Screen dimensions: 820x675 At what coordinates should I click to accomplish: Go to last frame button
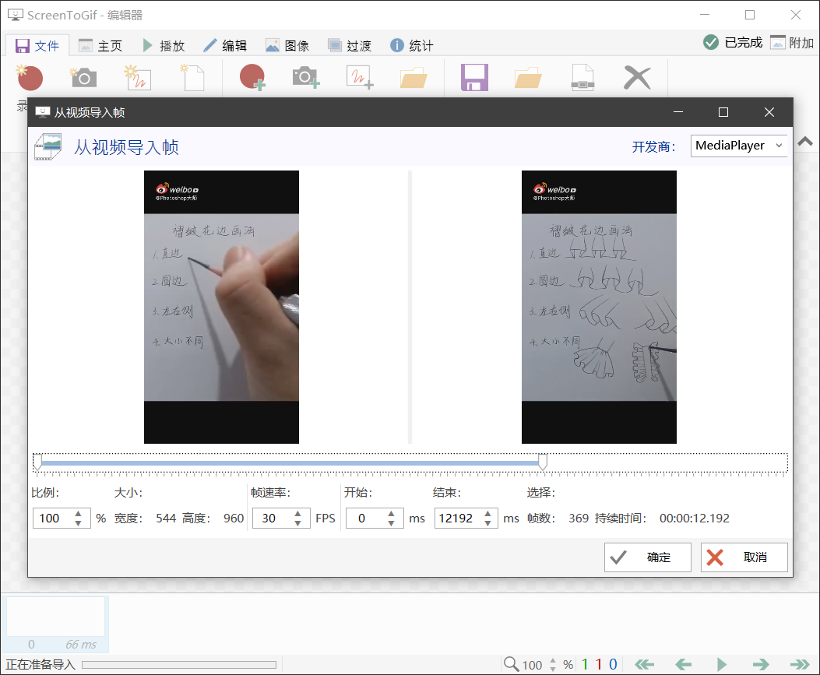[800, 665]
